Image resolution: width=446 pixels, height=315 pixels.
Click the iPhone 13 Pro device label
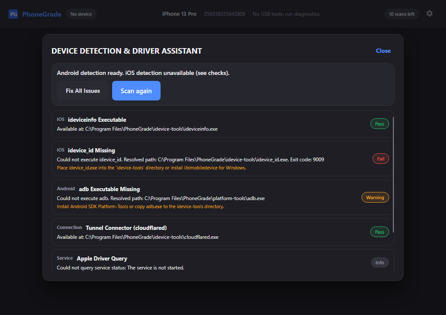(179, 14)
